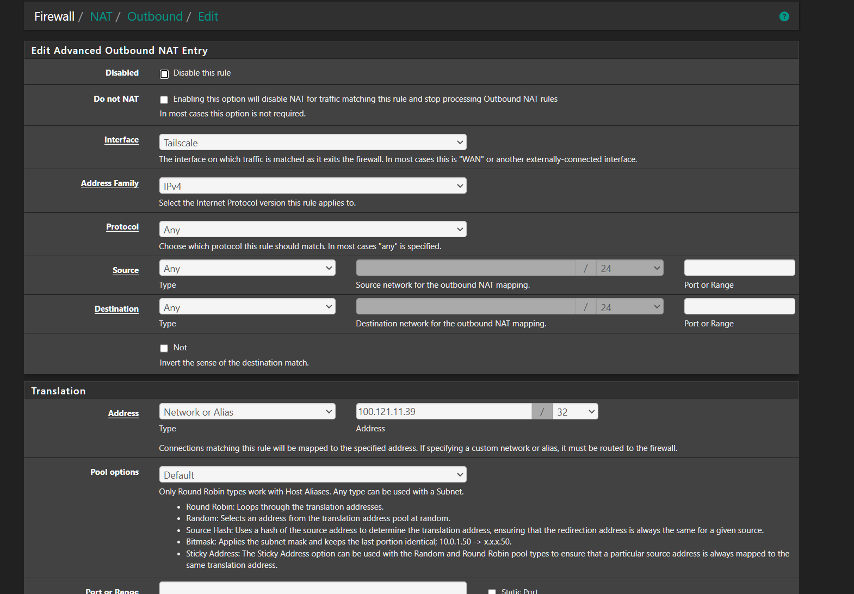This screenshot has width=854, height=594.
Task: Open the Address Family IPv4 dropdown
Action: 313,186
